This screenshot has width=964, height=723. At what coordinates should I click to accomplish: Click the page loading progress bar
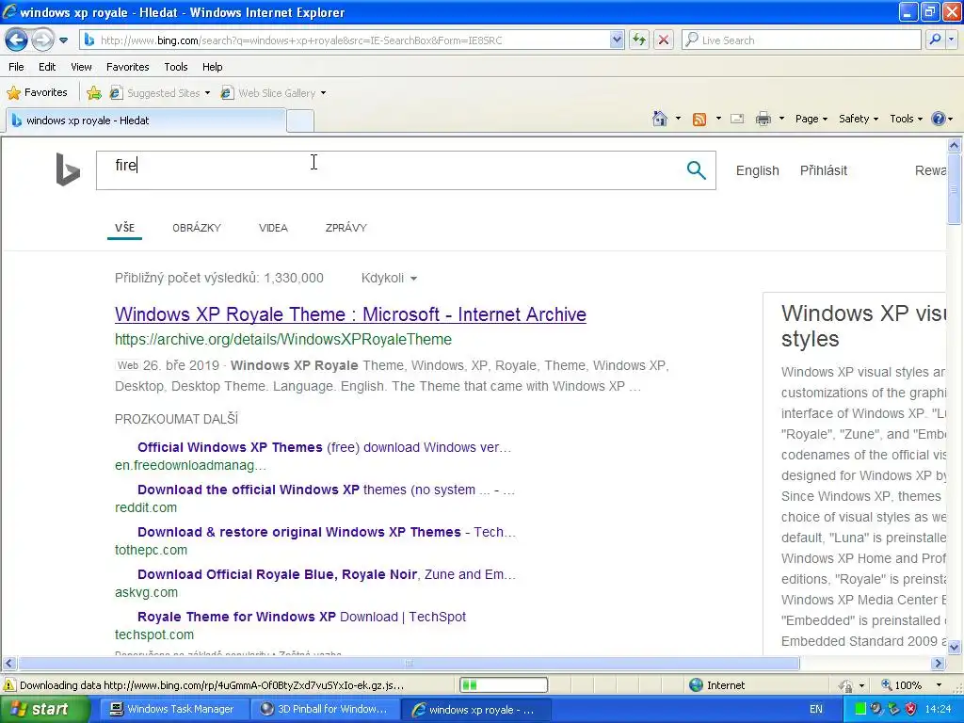(504, 685)
